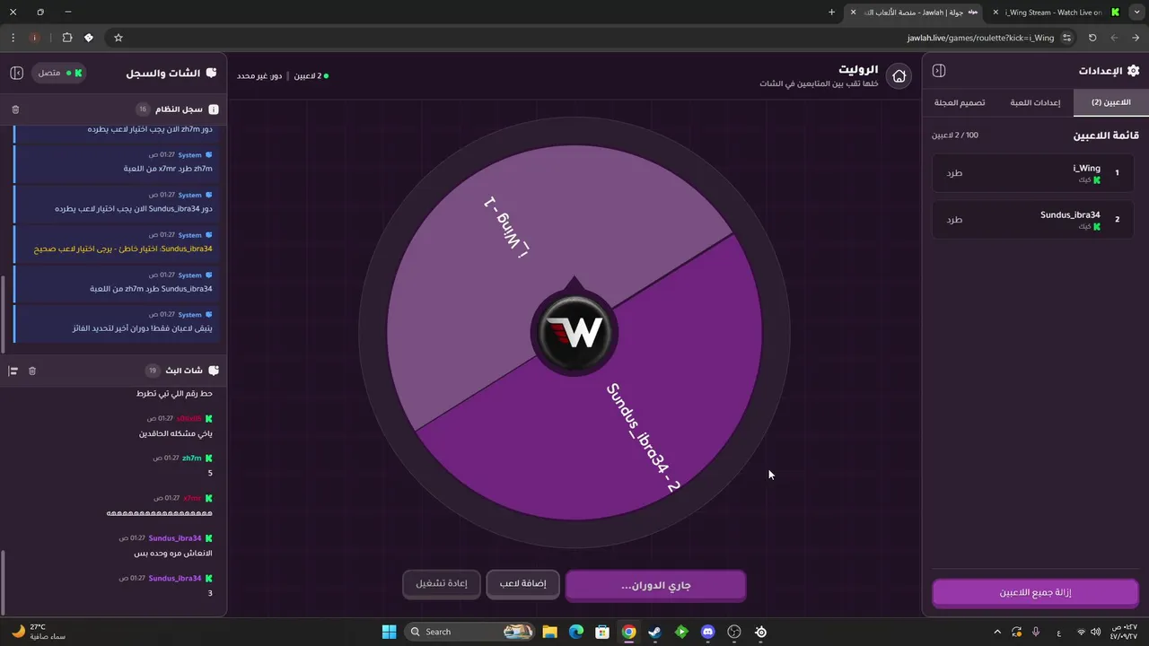
Task: Click the settings gear icon beside الإعدادات
Action: click(x=1133, y=71)
